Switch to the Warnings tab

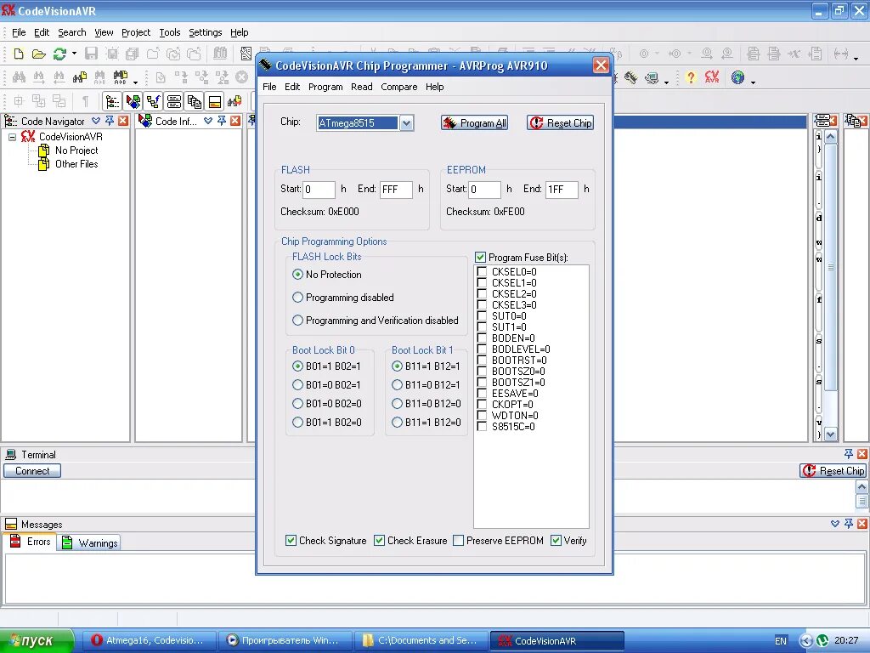[x=89, y=542]
